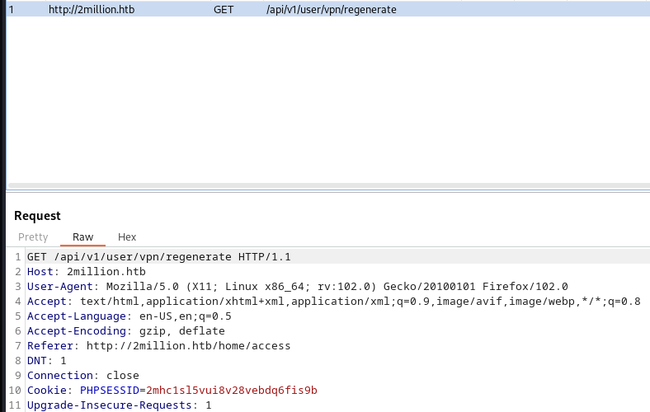Click the Accept header value
The image size is (650, 412).
[x=360, y=302]
